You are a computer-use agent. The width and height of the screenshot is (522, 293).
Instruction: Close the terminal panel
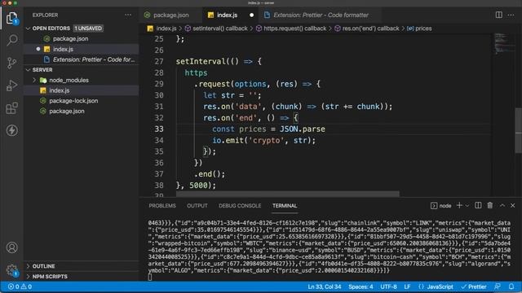513,206
